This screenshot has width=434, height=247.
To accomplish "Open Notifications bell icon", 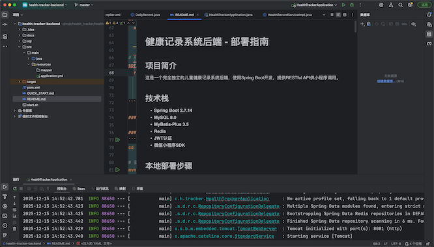I will pyautogui.click(x=429, y=15).
